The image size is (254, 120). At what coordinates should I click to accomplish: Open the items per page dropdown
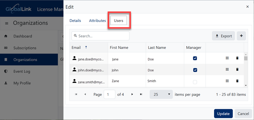pos(161,94)
